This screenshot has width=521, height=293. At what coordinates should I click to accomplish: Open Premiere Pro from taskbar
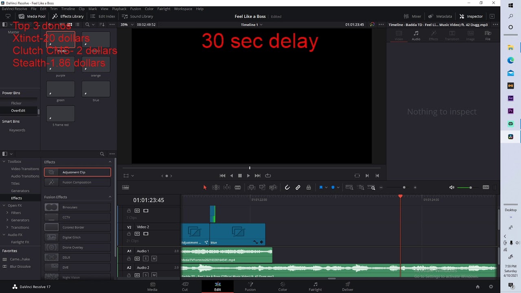coord(510,111)
